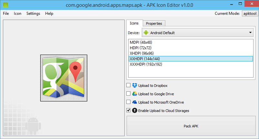Image resolution: width=259 pixels, height=139 pixels.
Task: Click the Microsoft OneDrive cloud icon
Action: 135,102
